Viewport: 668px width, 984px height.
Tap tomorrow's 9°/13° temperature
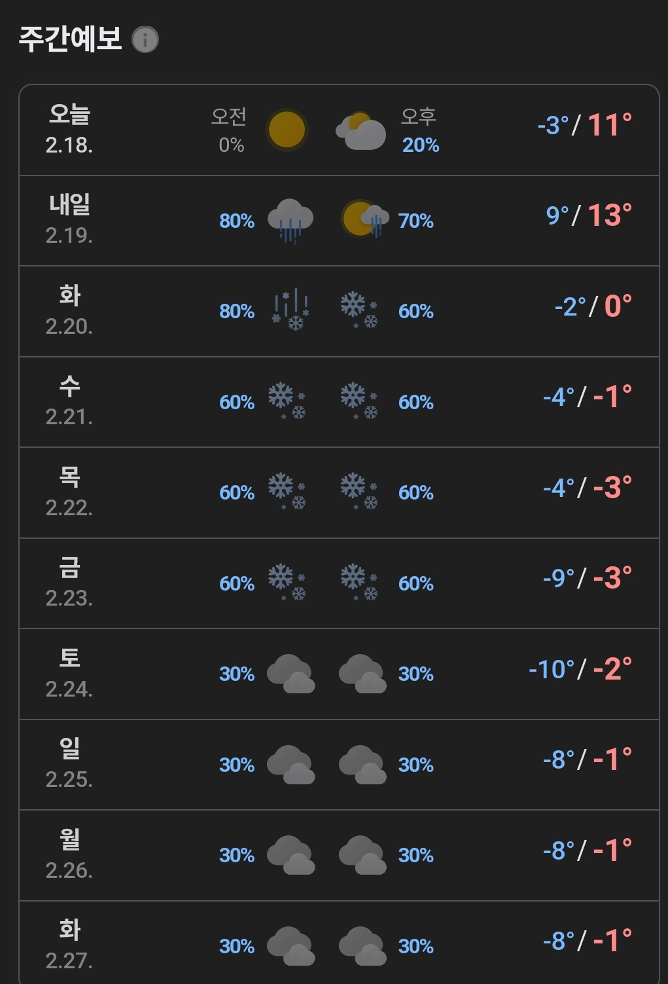point(589,215)
